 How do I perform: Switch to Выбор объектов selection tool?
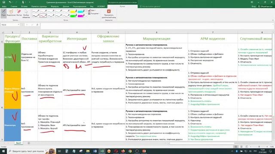26,14
